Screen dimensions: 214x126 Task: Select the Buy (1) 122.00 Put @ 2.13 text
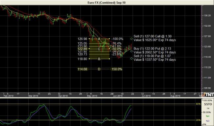coord(152,49)
